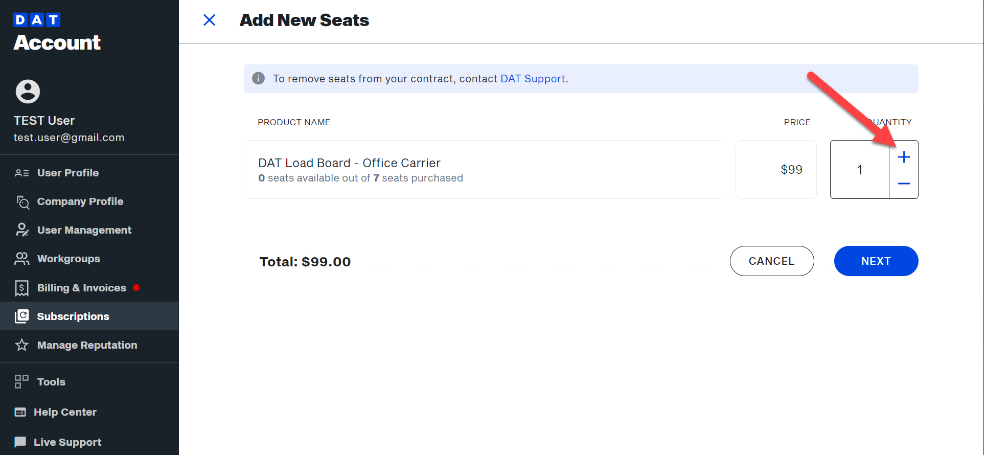This screenshot has width=986, height=455.
Task: Click the user avatar icon
Action: [28, 92]
